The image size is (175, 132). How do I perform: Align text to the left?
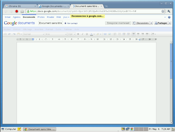134,34
